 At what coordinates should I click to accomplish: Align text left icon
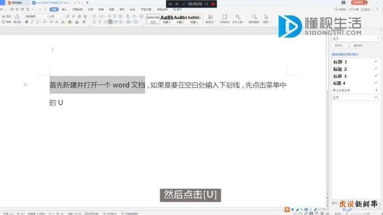point(94,22)
